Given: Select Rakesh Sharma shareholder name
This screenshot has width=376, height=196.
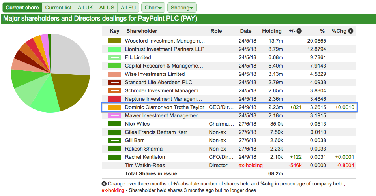Looking at the screenshot, I should [144, 149].
